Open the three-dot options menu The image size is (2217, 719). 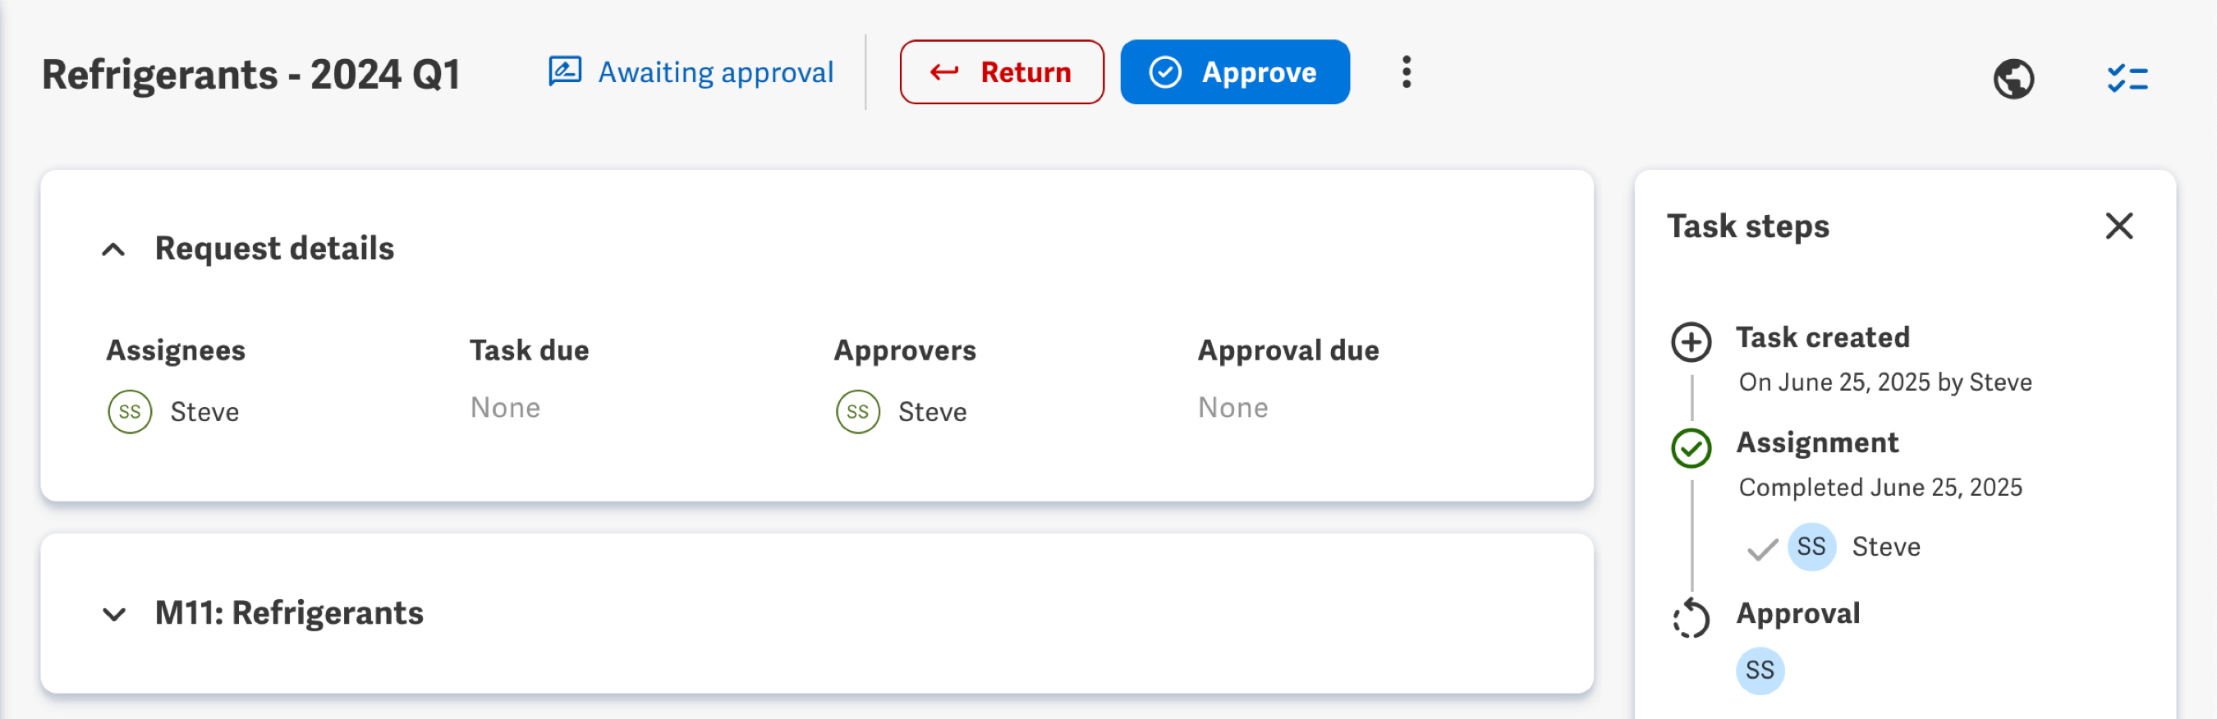click(1407, 72)
